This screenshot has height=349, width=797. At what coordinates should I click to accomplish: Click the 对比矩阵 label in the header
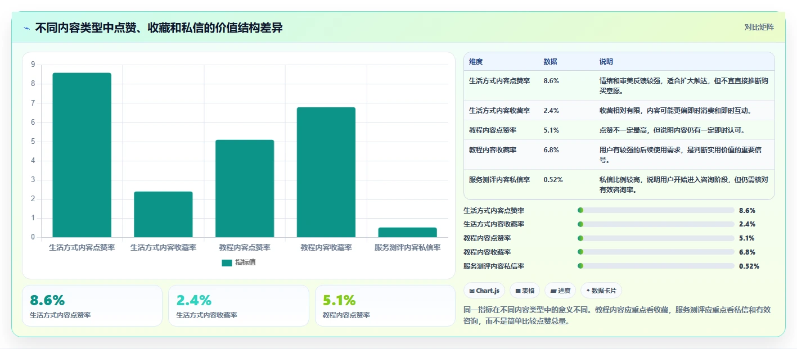coord(759,27)
